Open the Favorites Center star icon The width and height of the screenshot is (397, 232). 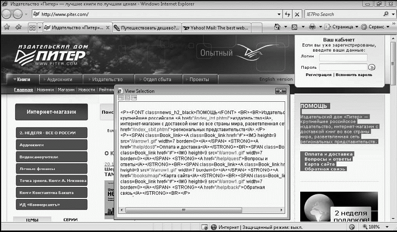[6, 27]
